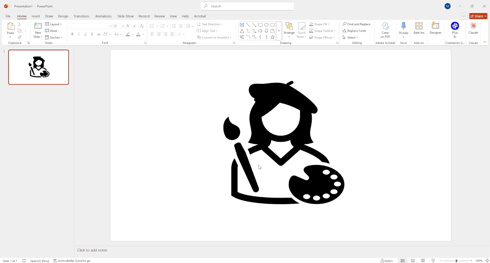490x263 pixels.
Task: Clear all formatting icon
Action: (142, 26)
